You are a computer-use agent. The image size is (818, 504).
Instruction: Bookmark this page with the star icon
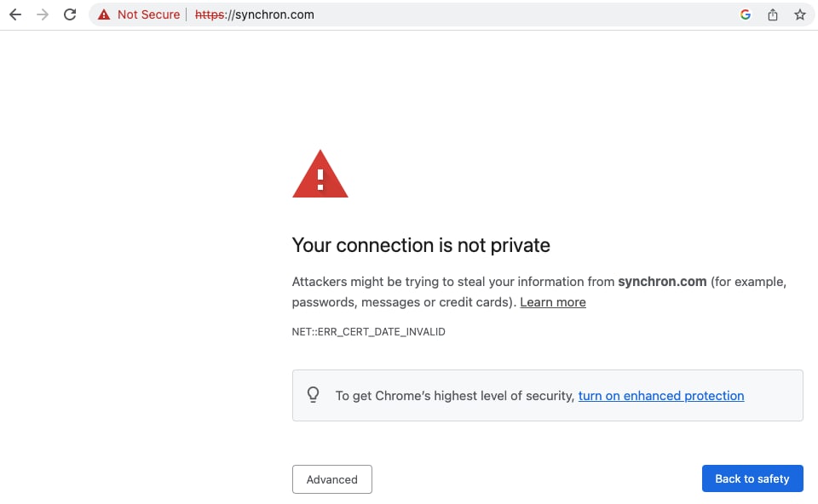point(799,14)
